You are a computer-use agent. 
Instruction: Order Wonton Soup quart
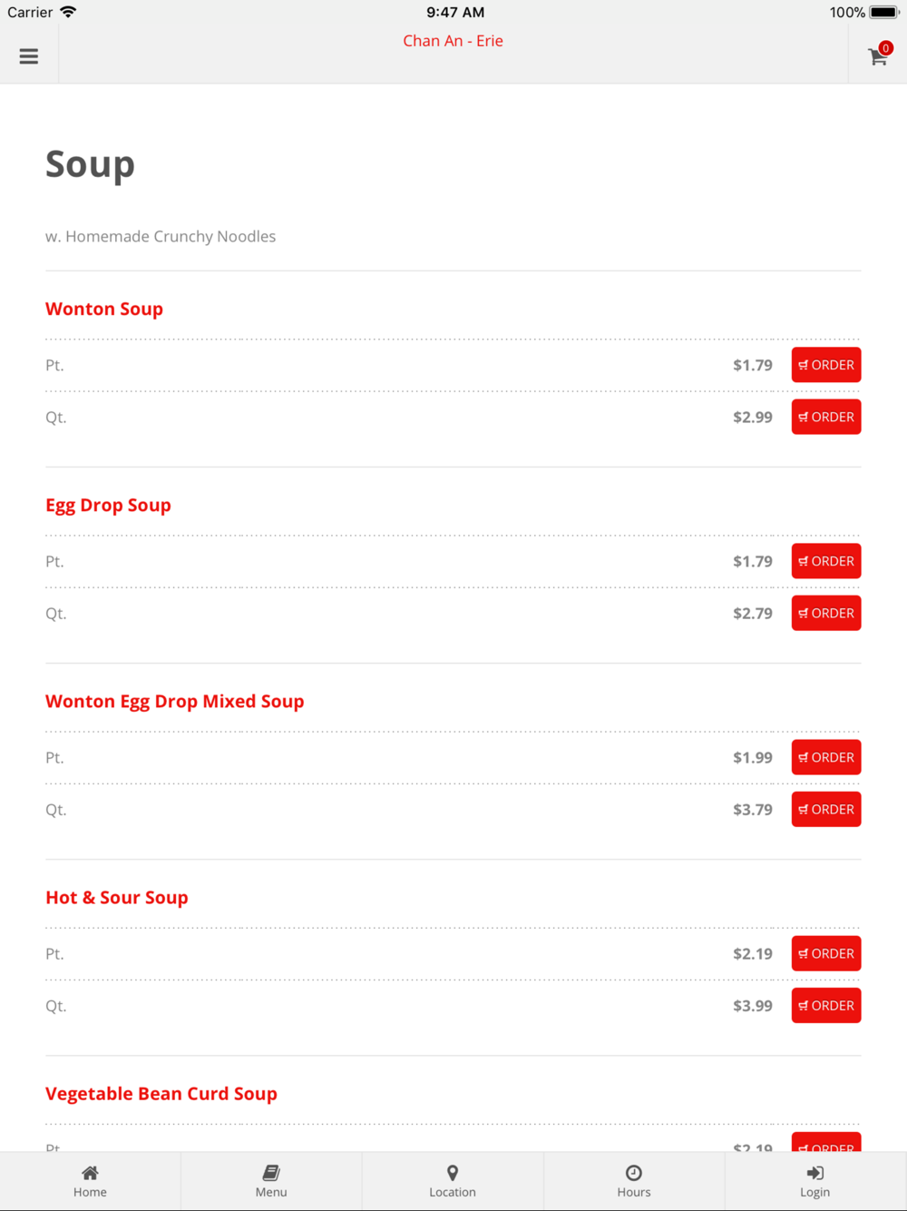click(825, 417)
